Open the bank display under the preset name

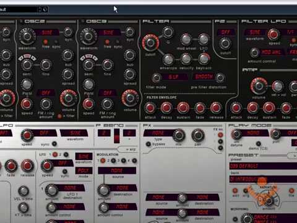click(x=263, y=179)
